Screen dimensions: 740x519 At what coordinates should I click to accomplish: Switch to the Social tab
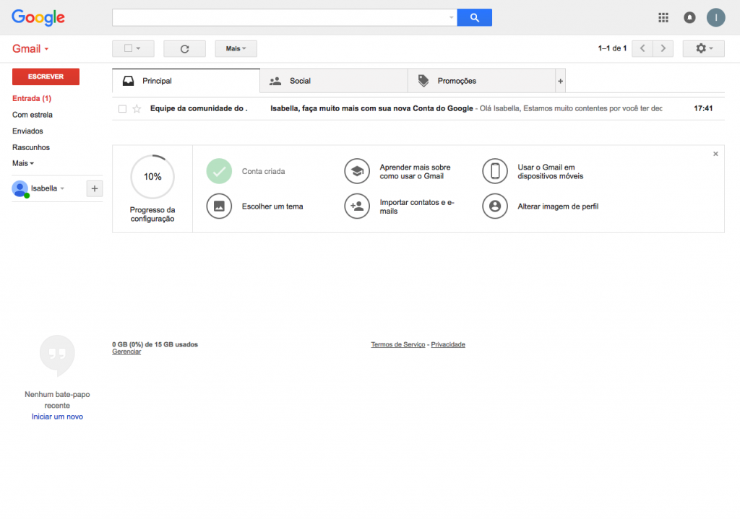tap(334, 81)
